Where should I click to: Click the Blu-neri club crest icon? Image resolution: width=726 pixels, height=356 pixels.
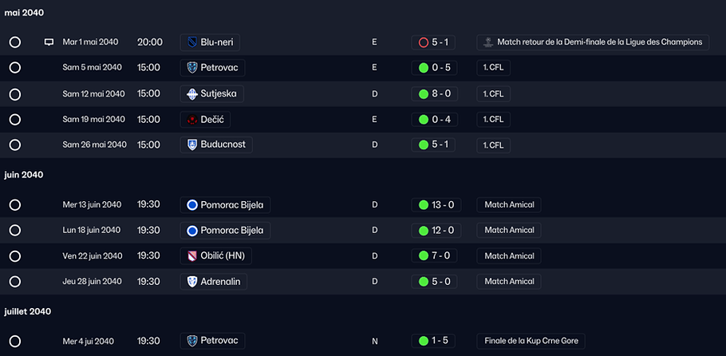click(x=192, y=42)
